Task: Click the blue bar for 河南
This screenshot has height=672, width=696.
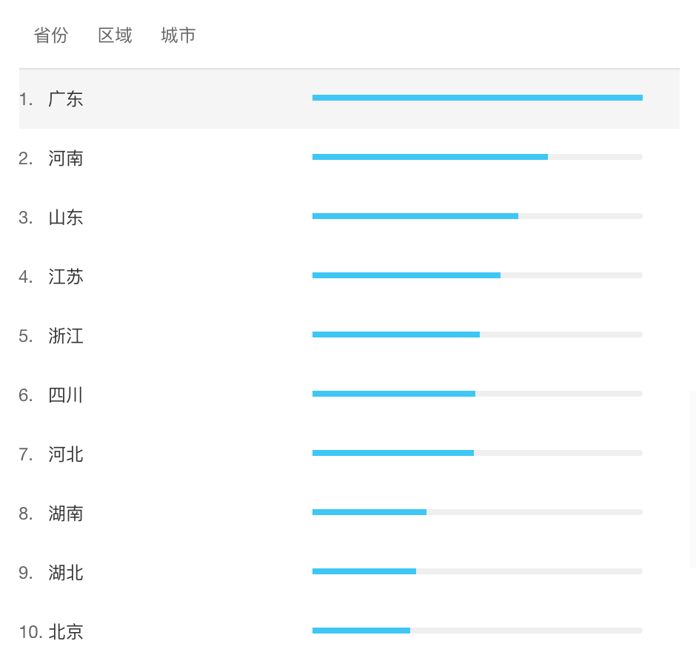Action: tap(430, 157)
